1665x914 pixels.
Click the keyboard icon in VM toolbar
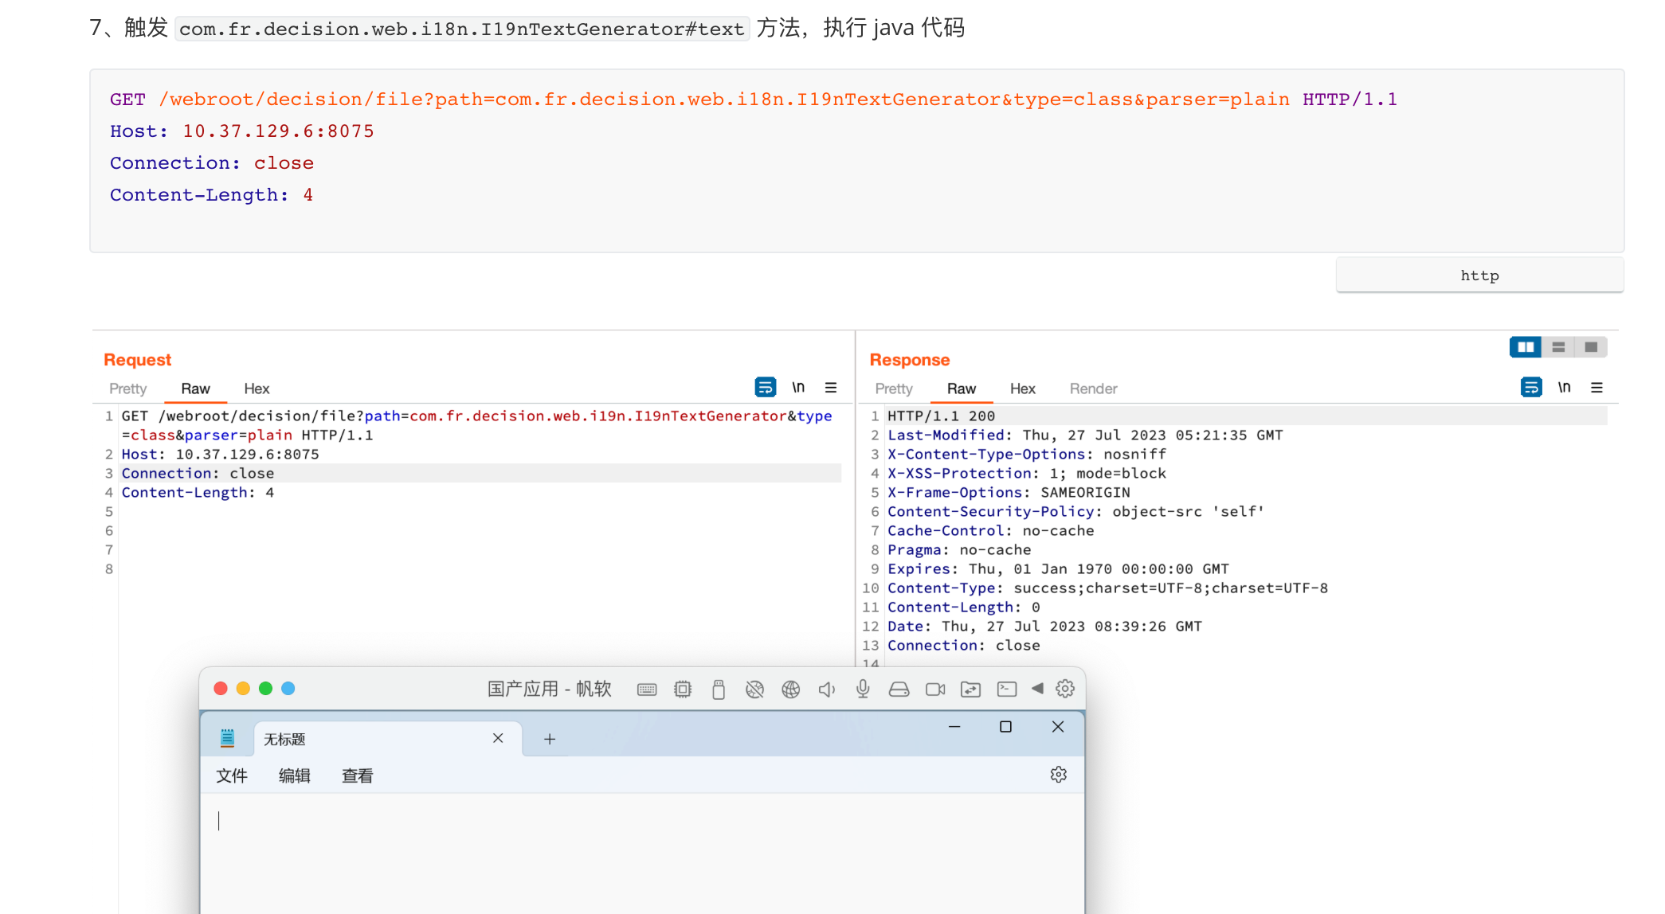click(x=647, y=689)
